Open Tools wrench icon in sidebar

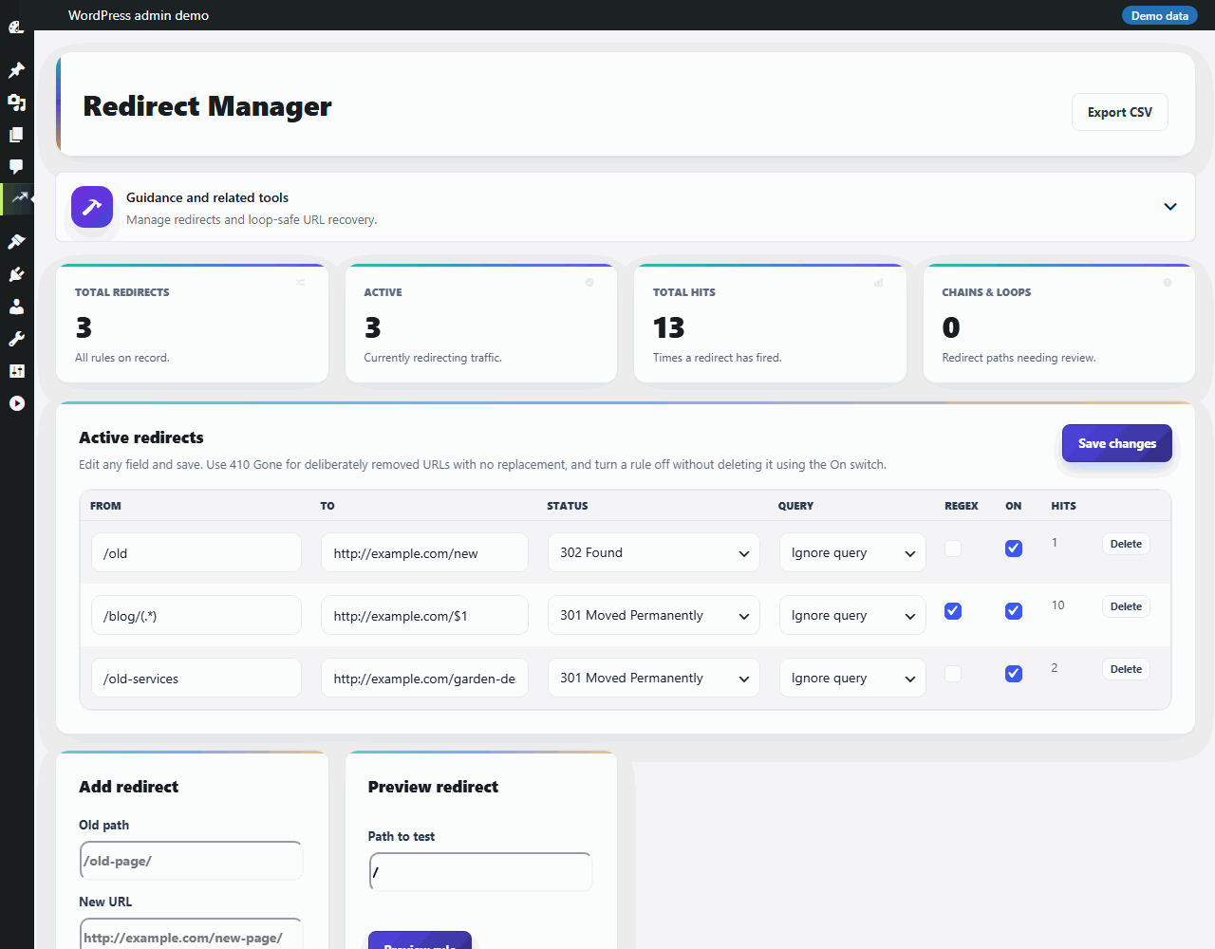pos(16,339)
